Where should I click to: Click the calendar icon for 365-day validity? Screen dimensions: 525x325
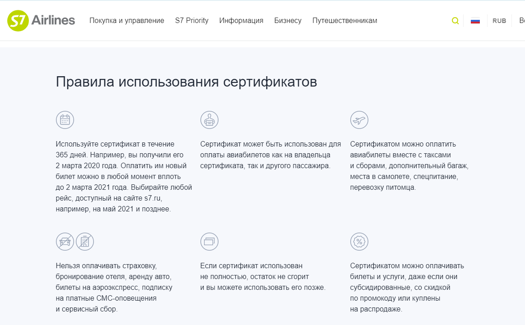(65, 120)
